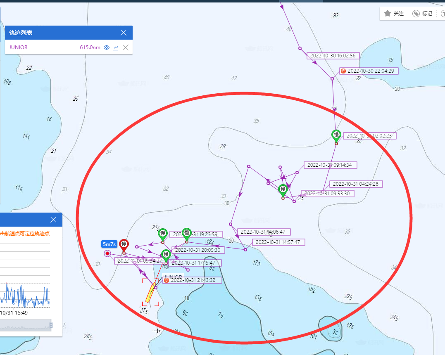Select the 2022-10-30 16:02:56 track timestamp label

(333, 55)
